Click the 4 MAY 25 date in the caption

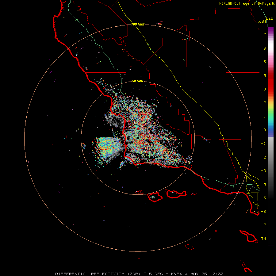coord(196,274)
